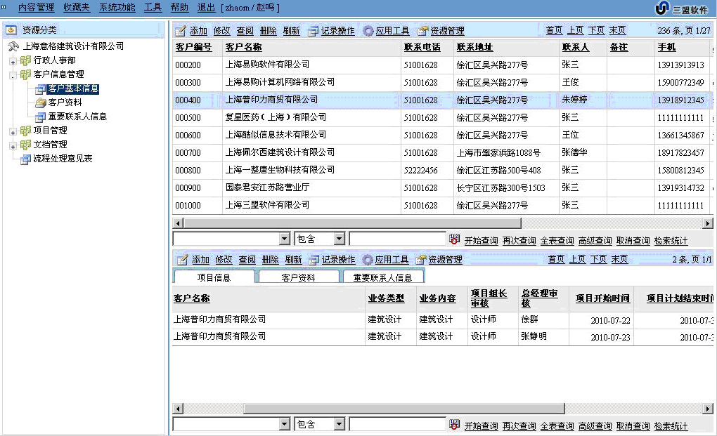The width and height of the screenshot is (717, 436).
Task: Open the lower search field dropdown
Action: 284,424
